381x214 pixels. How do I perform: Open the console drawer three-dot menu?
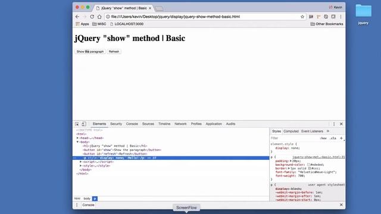point(77,205)
